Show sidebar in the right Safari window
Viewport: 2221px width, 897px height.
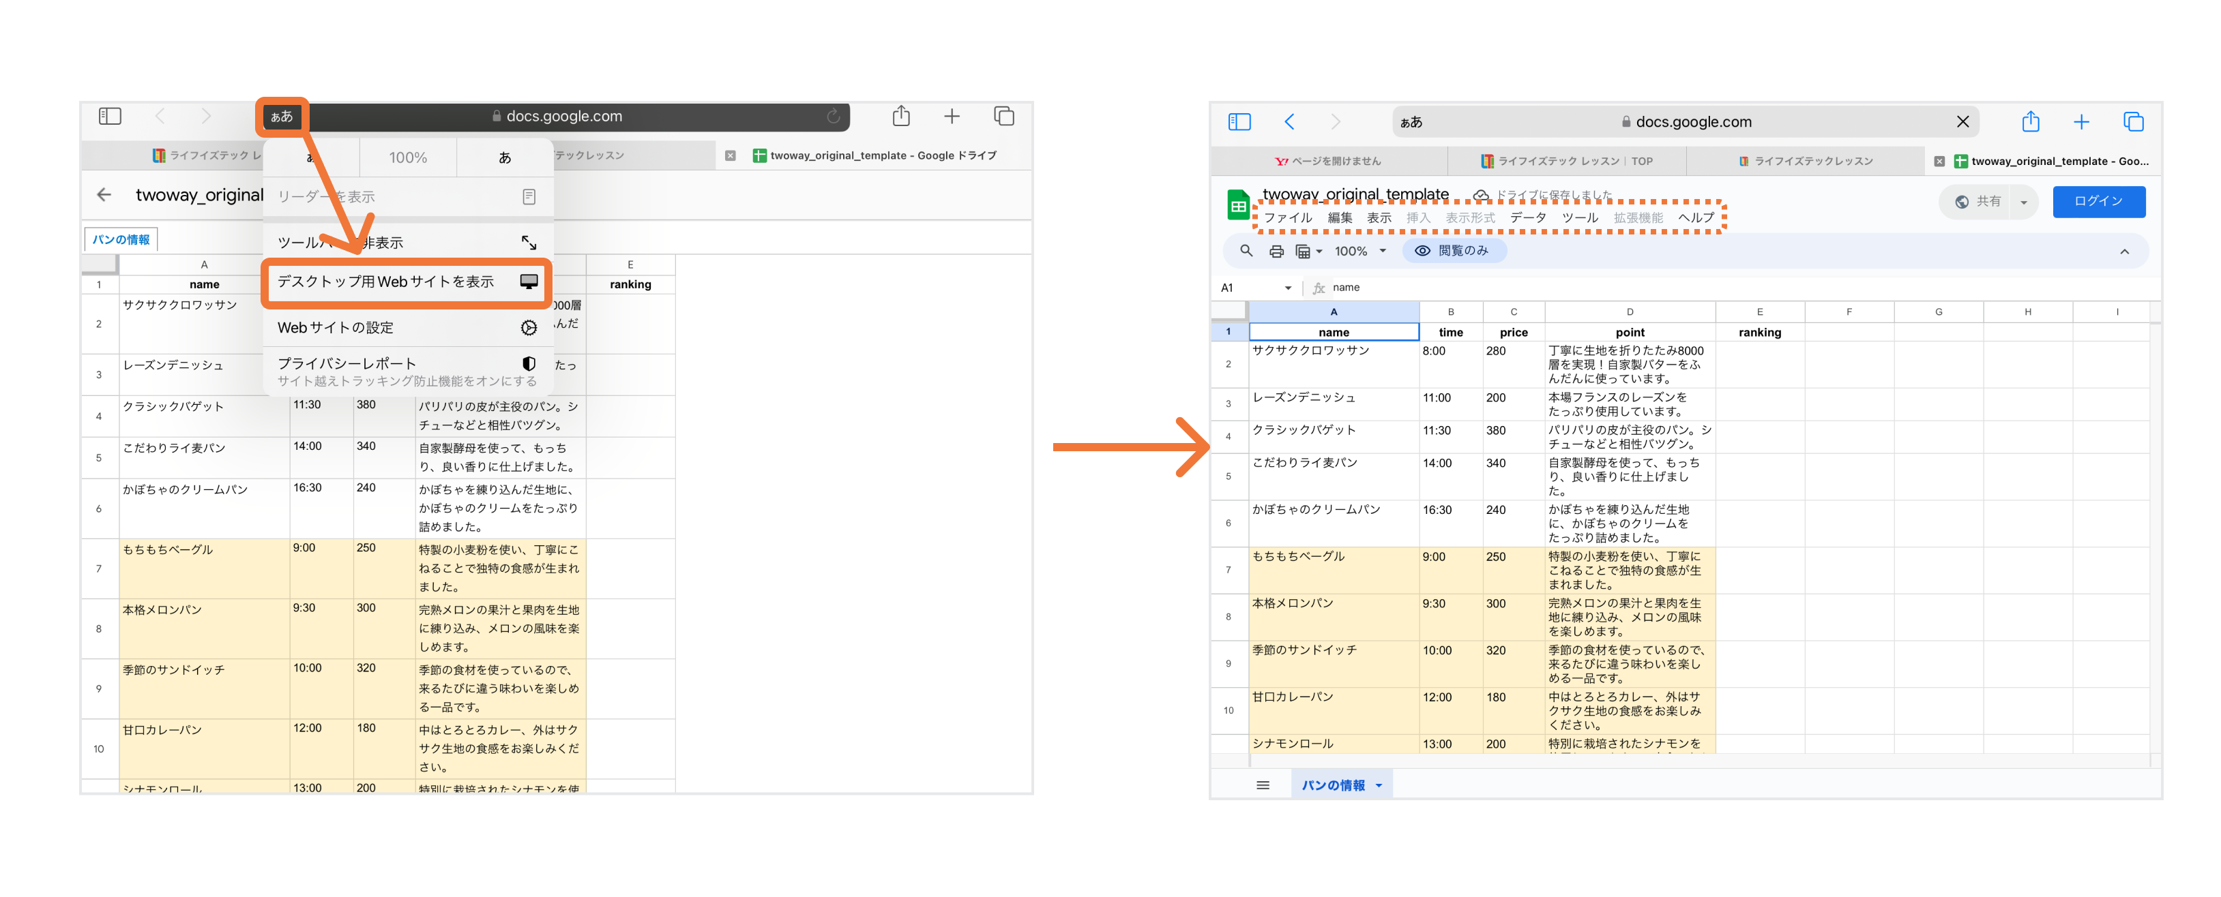1239,121
